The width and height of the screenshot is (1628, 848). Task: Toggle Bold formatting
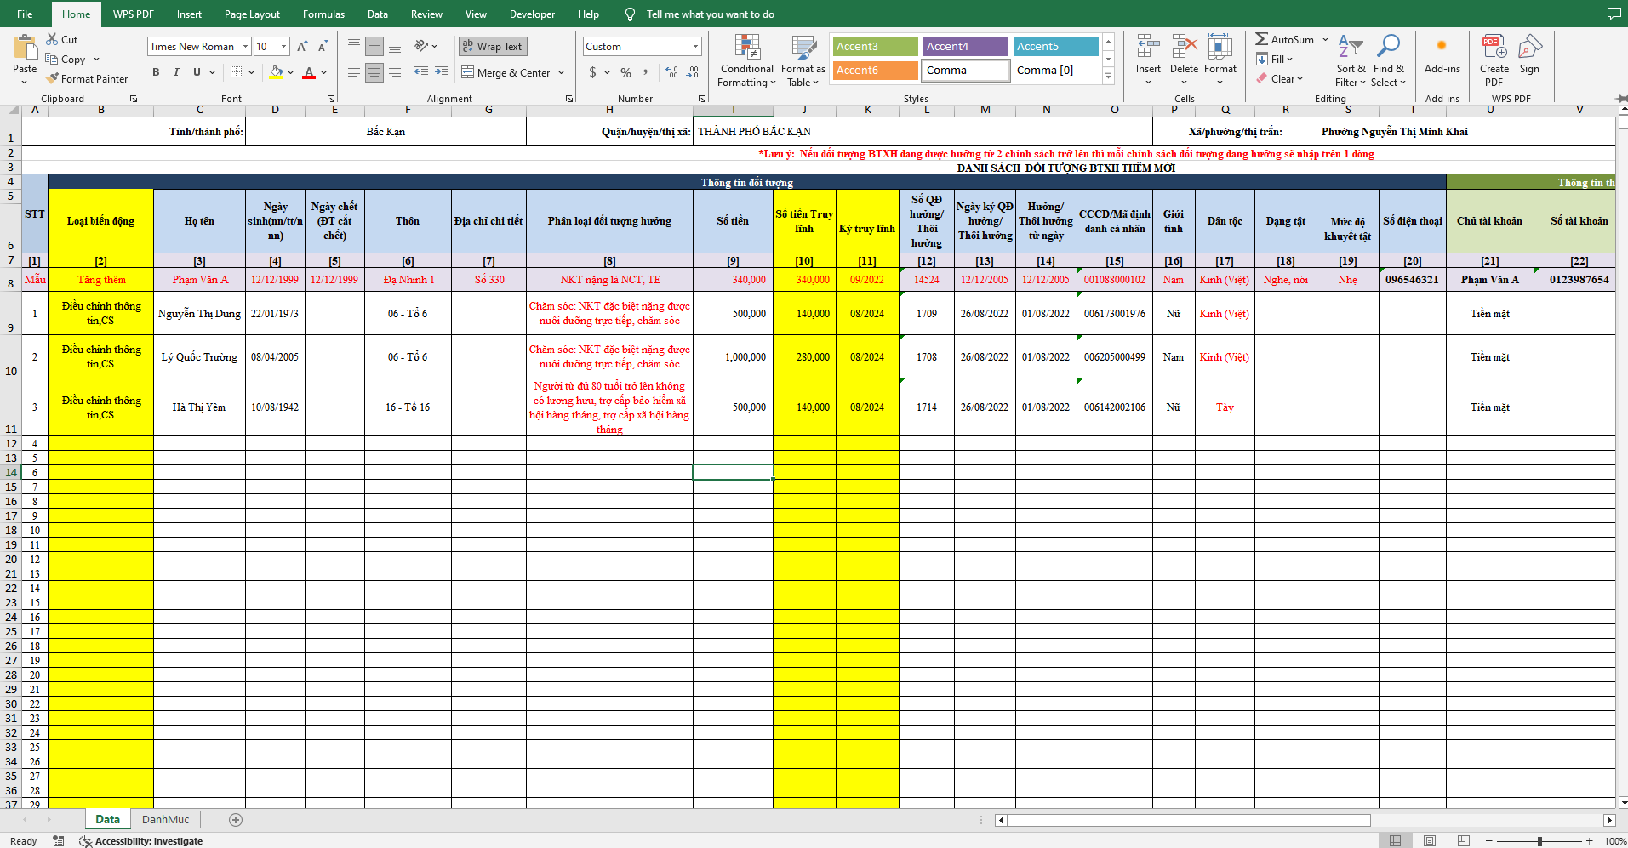tap(156, 72)
